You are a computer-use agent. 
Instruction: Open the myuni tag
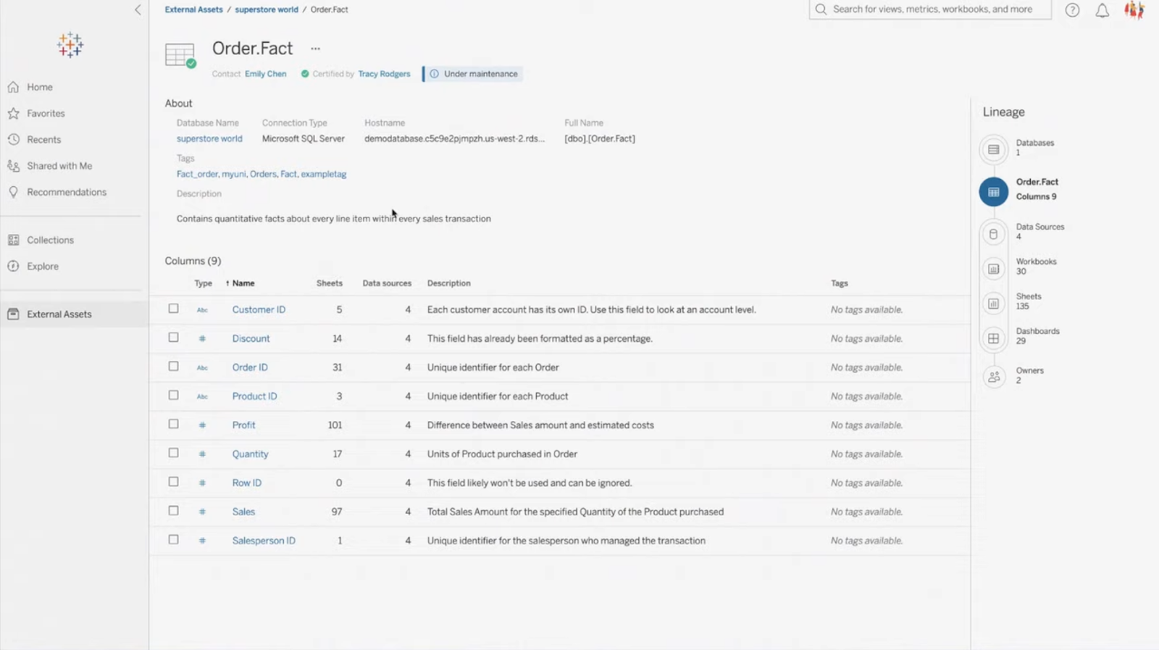233,174
